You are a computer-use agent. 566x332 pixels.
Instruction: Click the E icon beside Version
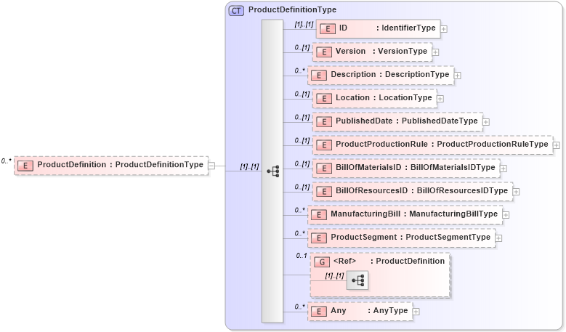pyautogui.click(x=324, y=52)
